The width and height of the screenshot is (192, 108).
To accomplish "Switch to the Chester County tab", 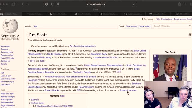I will (108, 14).
